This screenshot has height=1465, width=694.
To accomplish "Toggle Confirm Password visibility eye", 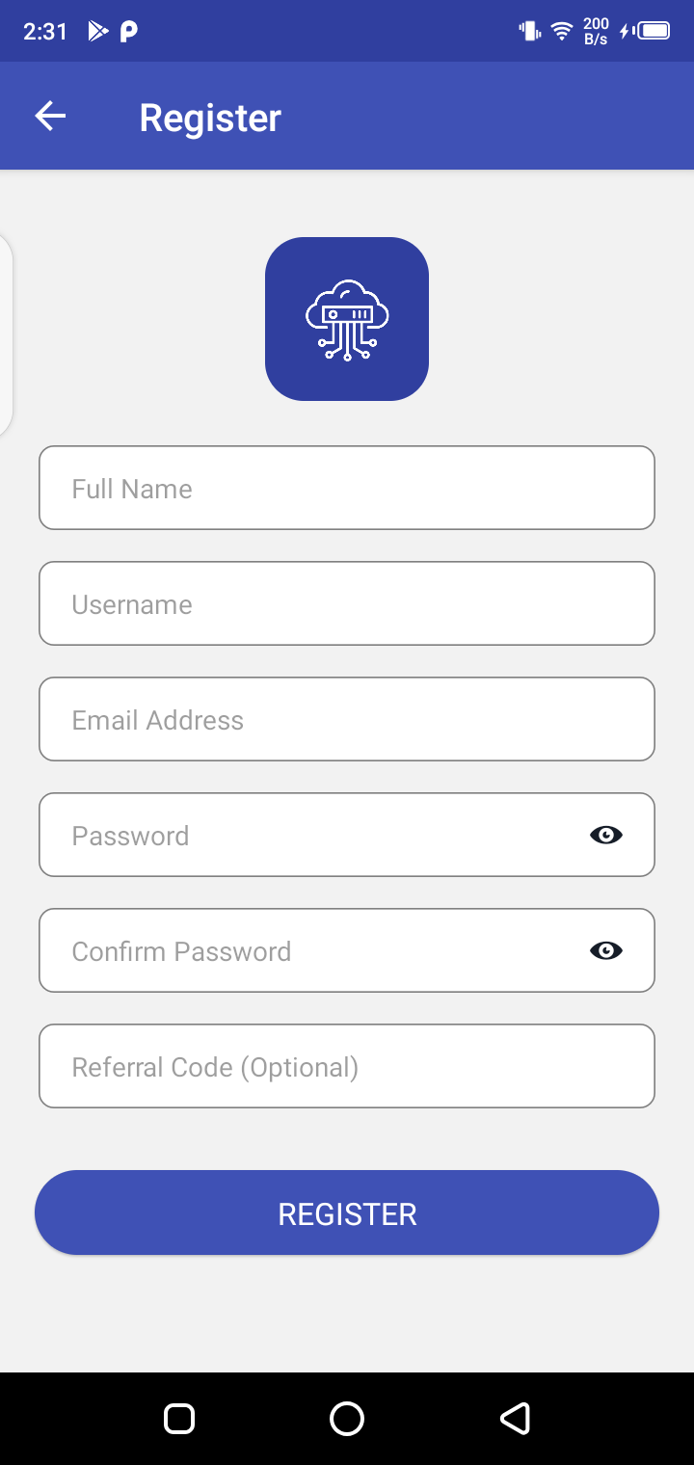I will (x=606, y=950).
